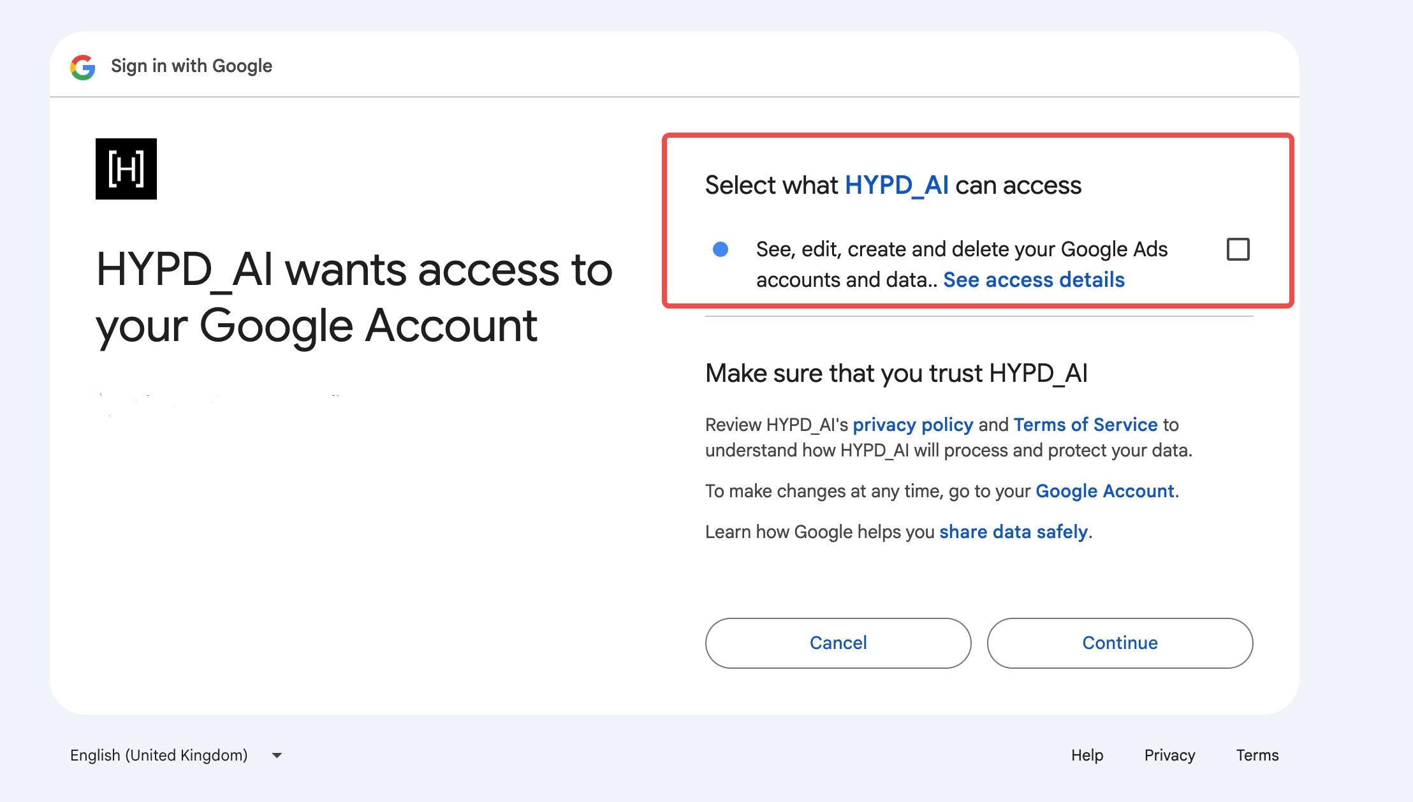1413x802 pixels.
Task: Click the Continue button
Action: [1120, 643]
